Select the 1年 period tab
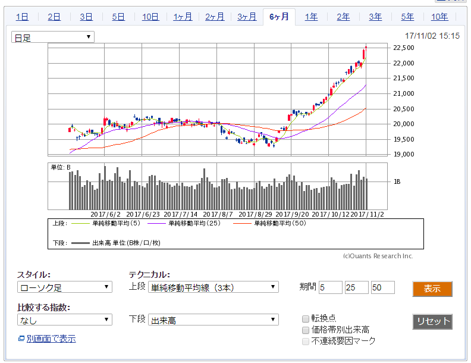This screenshot has height=363, width=471. [311, 17]
